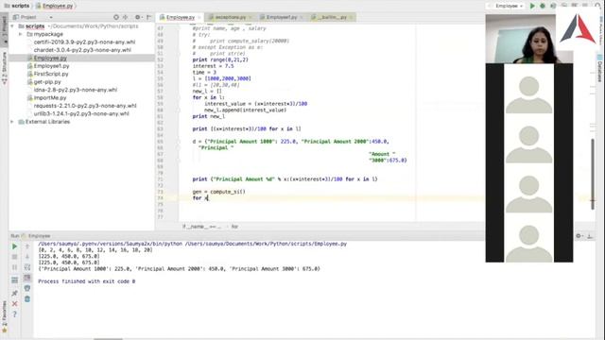Open the Project panel gear settings
The image size is (605, 340).
[138, 17]
